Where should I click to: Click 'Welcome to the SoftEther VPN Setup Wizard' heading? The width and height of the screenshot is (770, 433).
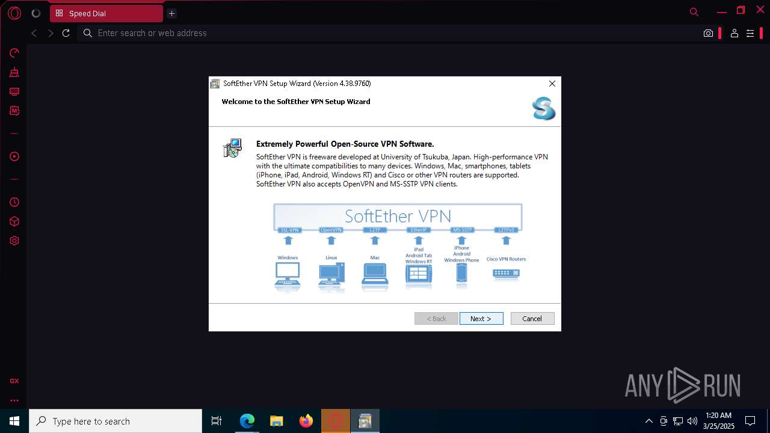coord(296,102)
